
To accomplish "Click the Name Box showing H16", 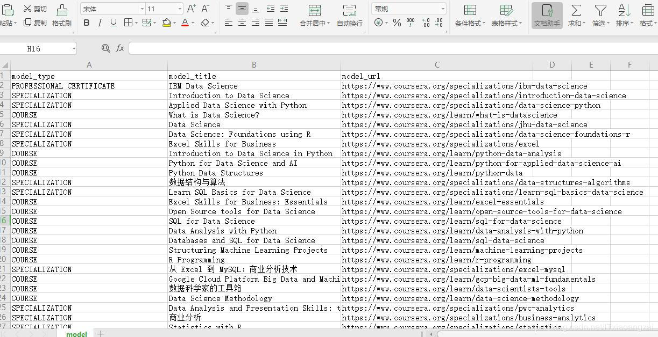I will (x=34, y=49).
